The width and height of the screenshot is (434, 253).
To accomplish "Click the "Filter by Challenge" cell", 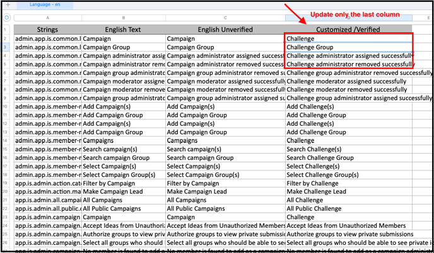I will pos(348,183).
